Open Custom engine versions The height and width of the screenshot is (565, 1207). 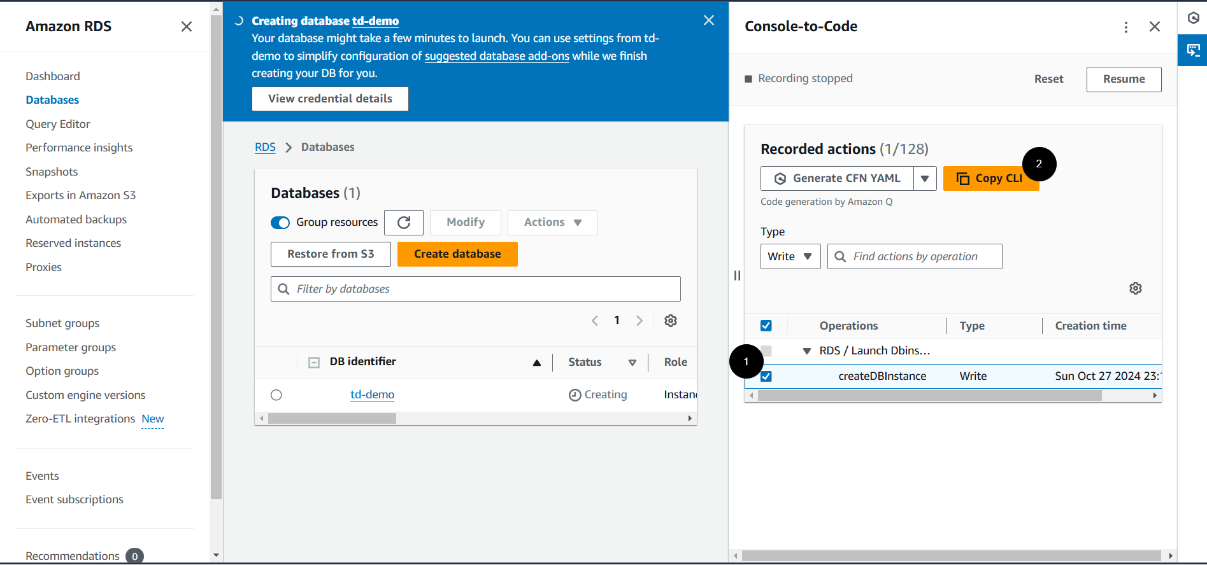pos(85,395)
